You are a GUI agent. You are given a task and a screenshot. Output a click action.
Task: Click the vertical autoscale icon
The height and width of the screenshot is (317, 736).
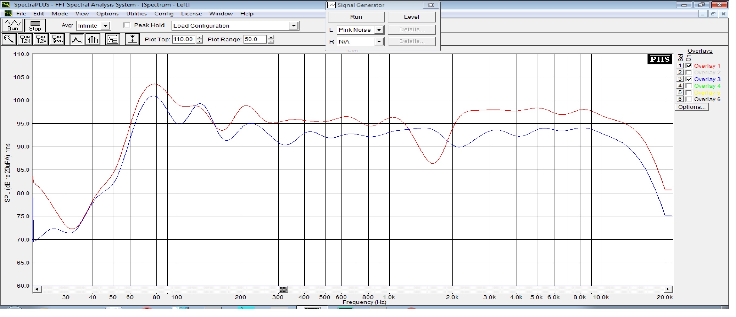click(132, 39)
